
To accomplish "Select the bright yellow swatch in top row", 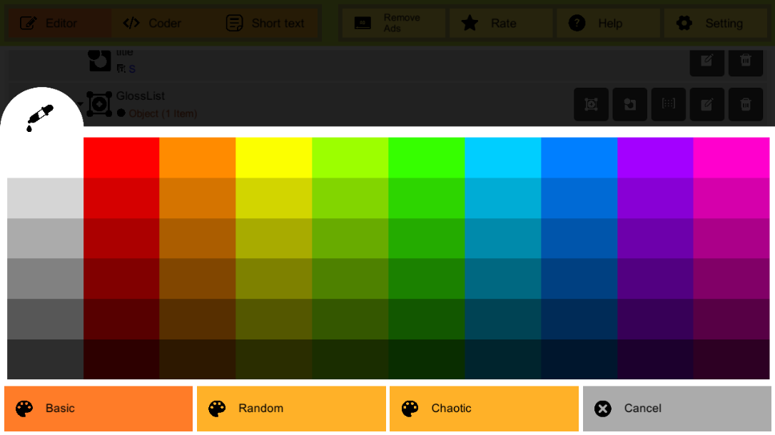I will coord(274,158).
